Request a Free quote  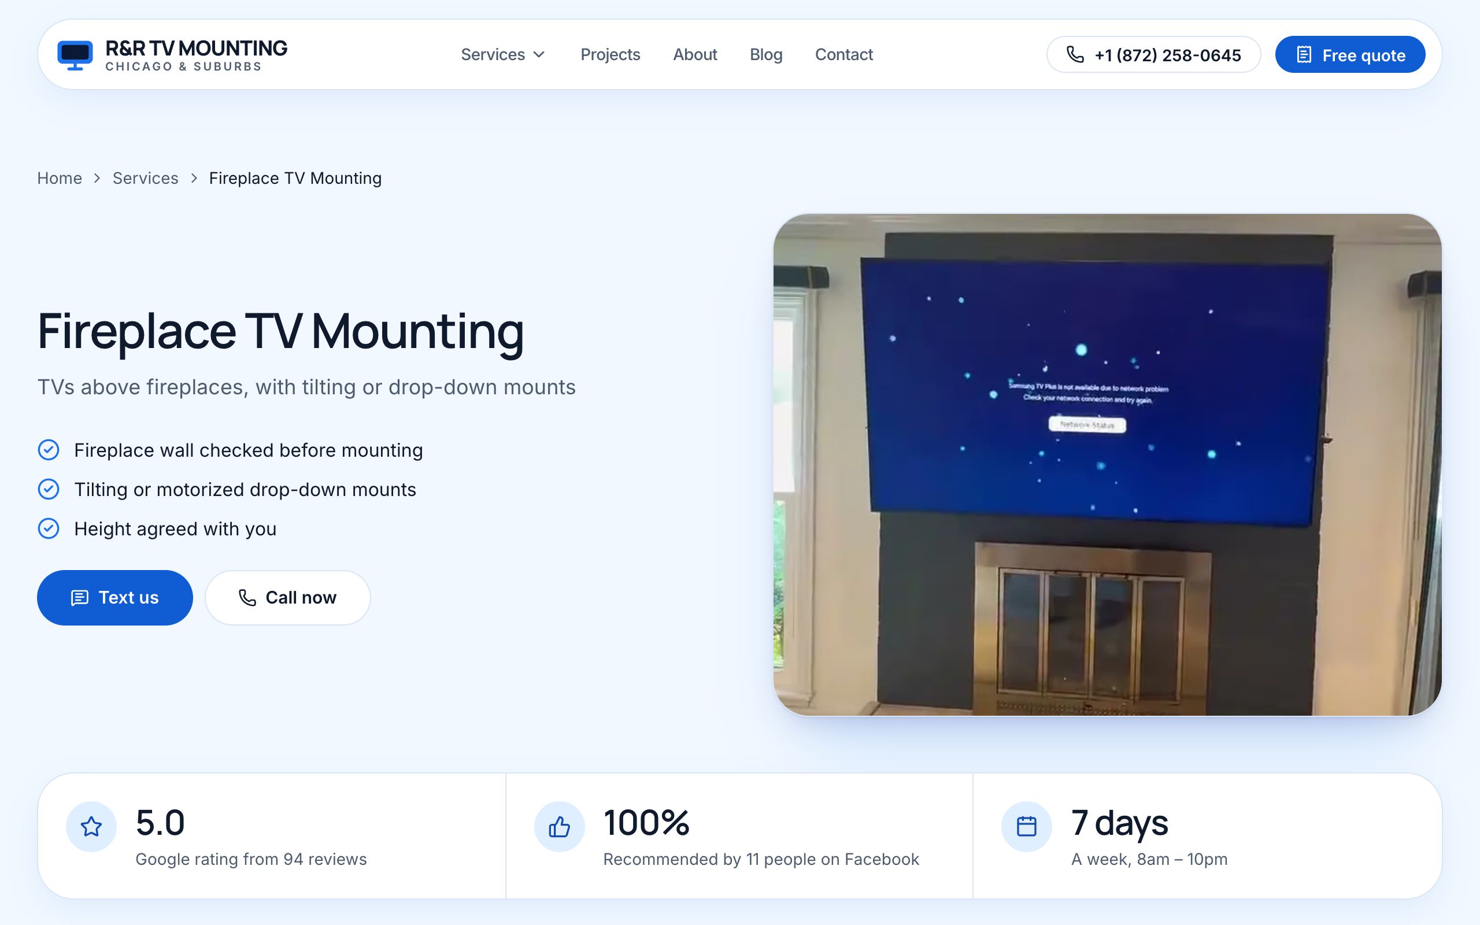click(1350, 54)
